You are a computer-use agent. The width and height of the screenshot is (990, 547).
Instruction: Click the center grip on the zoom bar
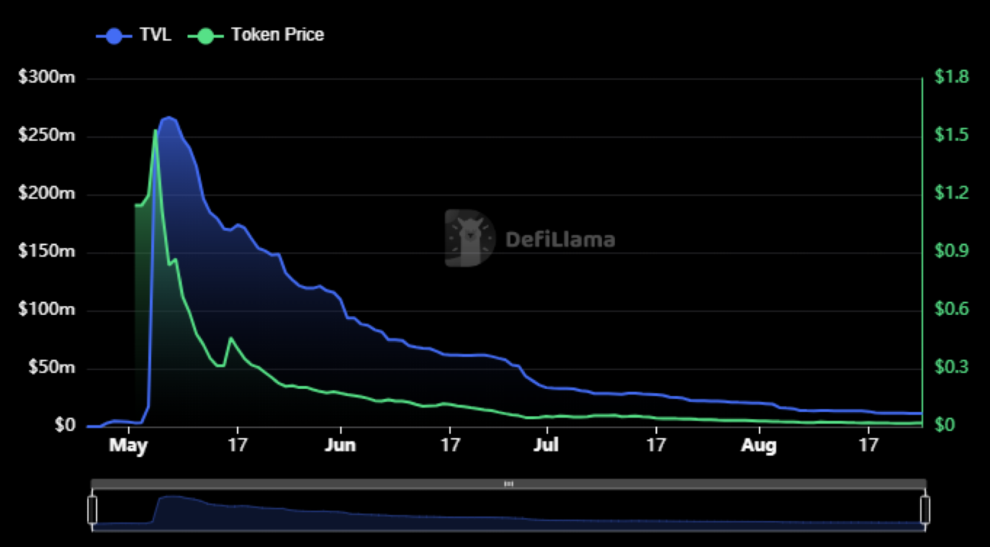508,484
